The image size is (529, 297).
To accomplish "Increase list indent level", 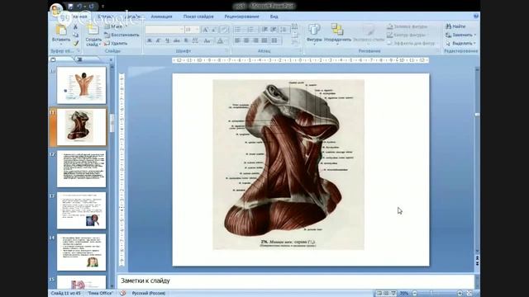I will pos(274,30).
